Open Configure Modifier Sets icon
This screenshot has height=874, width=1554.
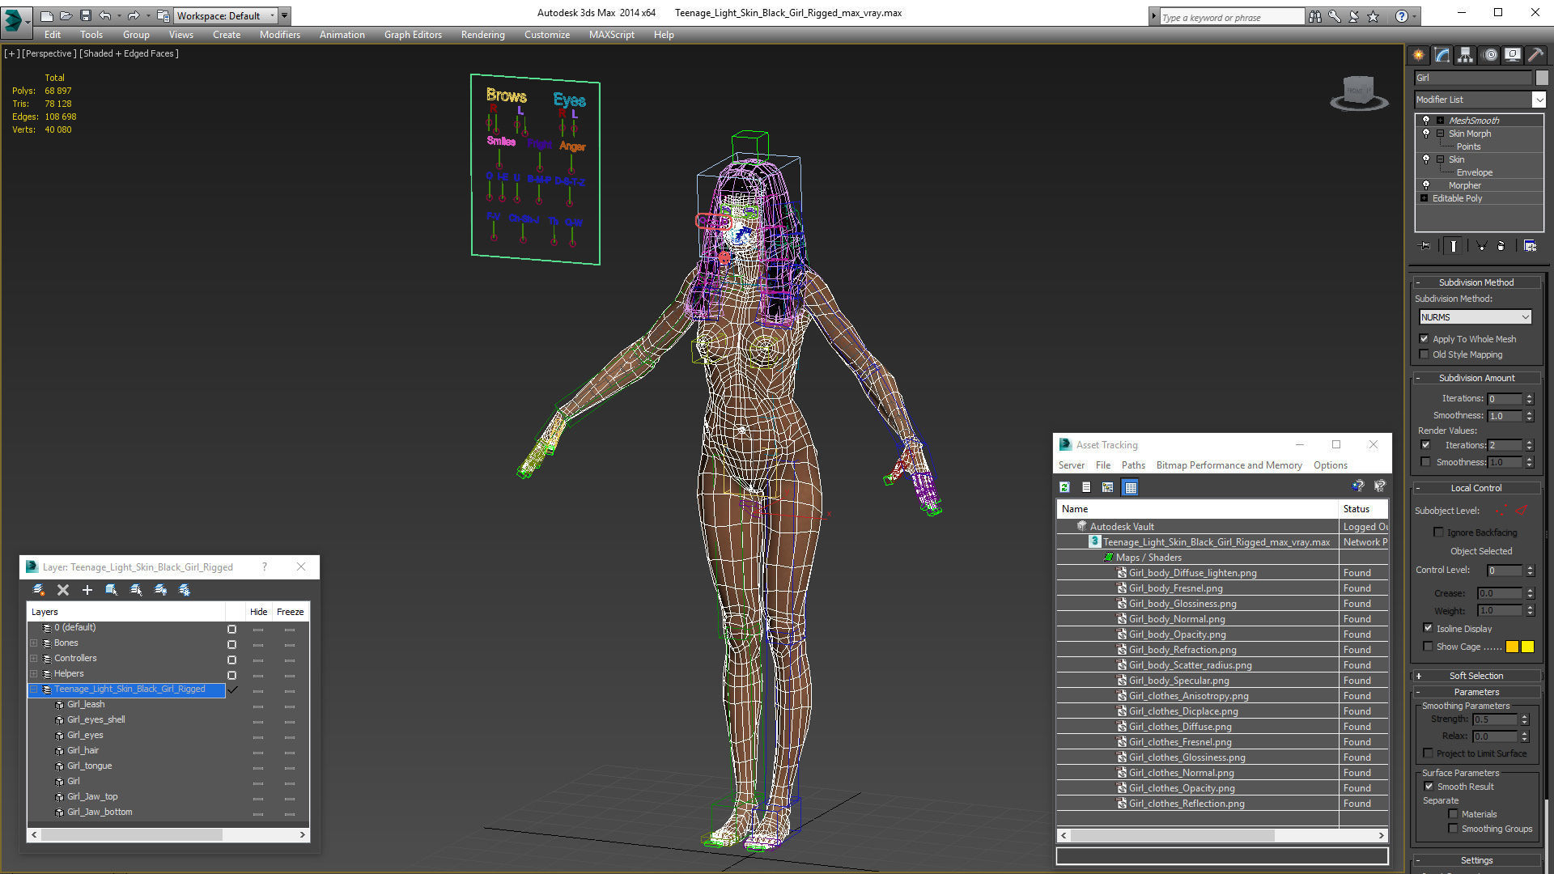tap(1530, 246)
